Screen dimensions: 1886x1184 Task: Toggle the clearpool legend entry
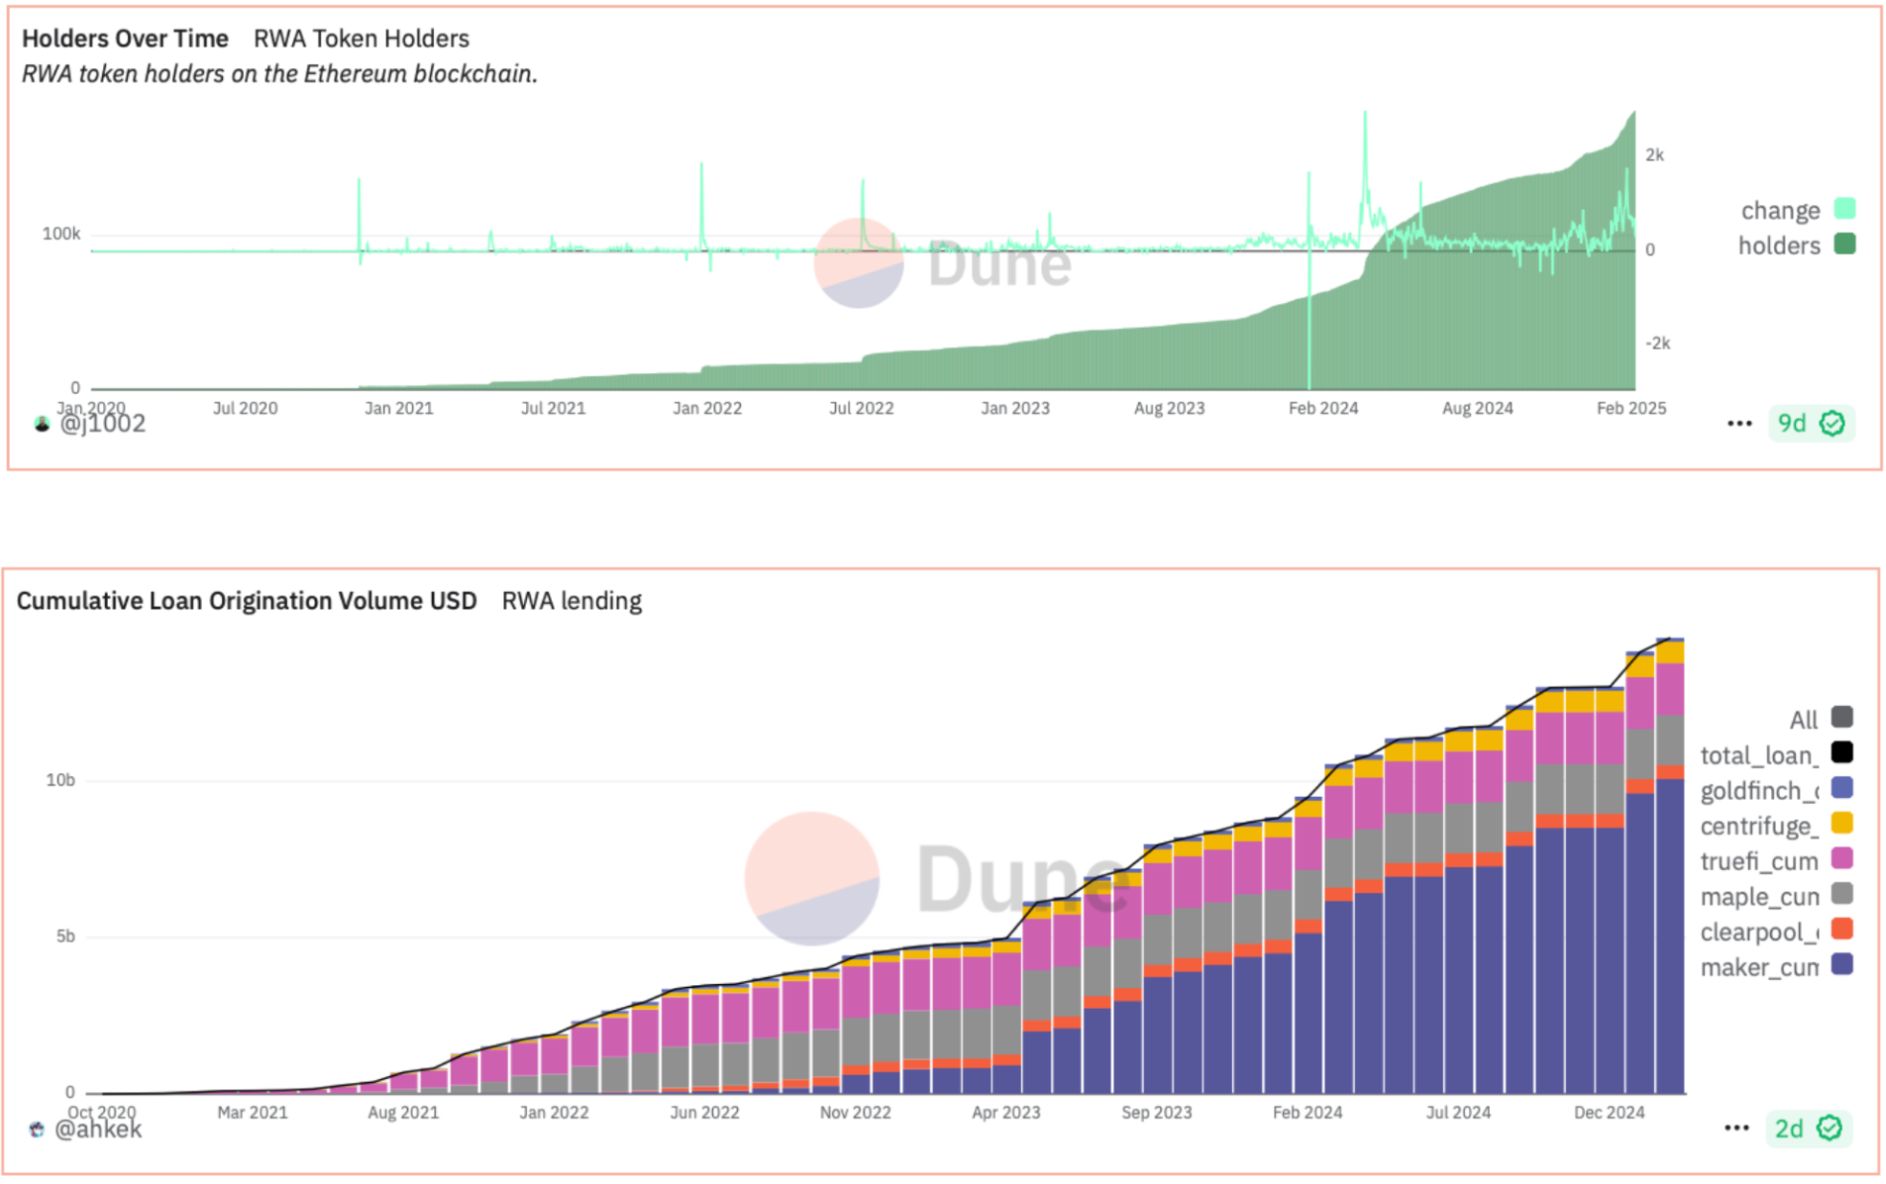[x=1759, y=932]
